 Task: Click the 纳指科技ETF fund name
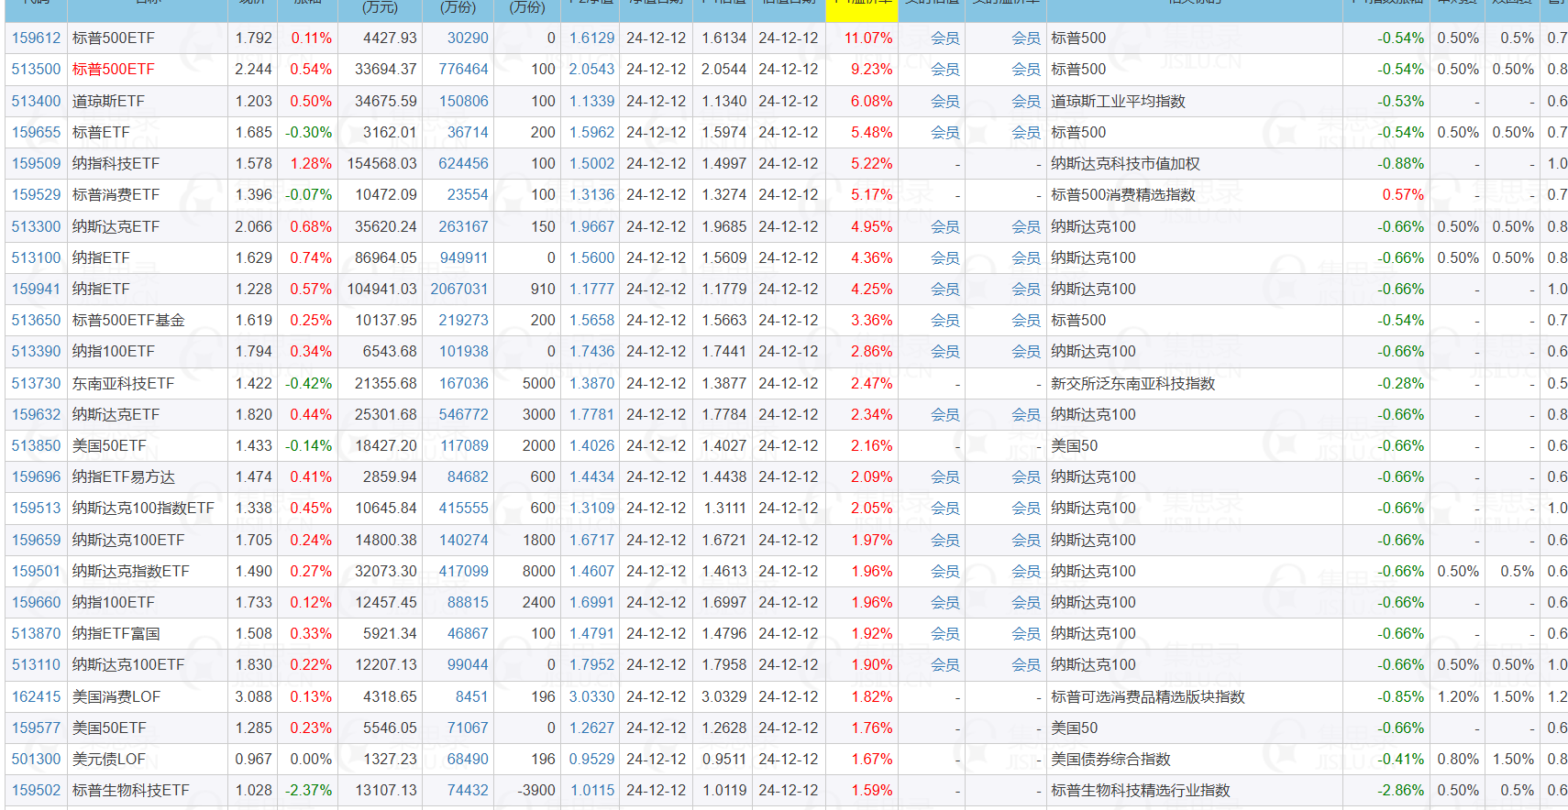116,163
